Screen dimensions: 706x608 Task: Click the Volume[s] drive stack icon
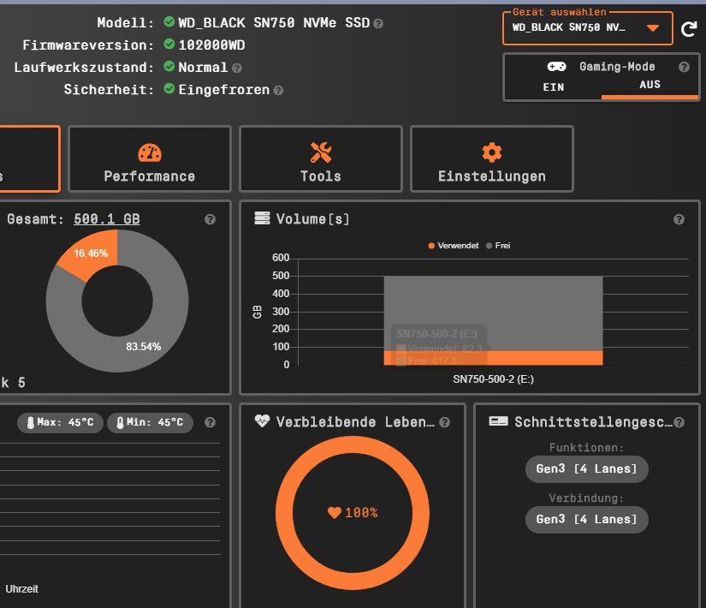coord(262,218)
